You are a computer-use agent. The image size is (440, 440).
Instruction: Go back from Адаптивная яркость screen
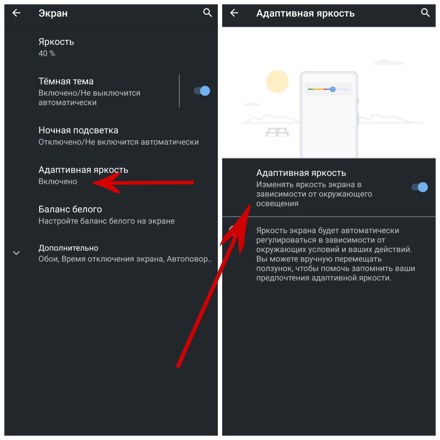[234, 13]
